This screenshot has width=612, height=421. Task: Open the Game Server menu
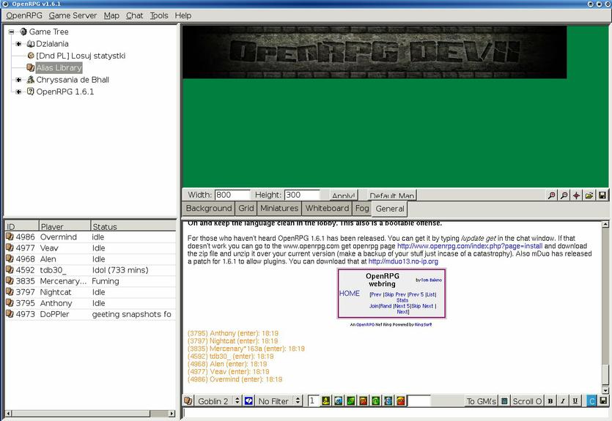coord(73,15)
